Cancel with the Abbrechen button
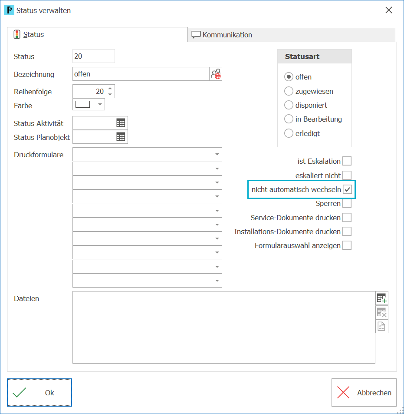This screenshot has width=404, height=414. pyautogui.click(x=364, y=392)
